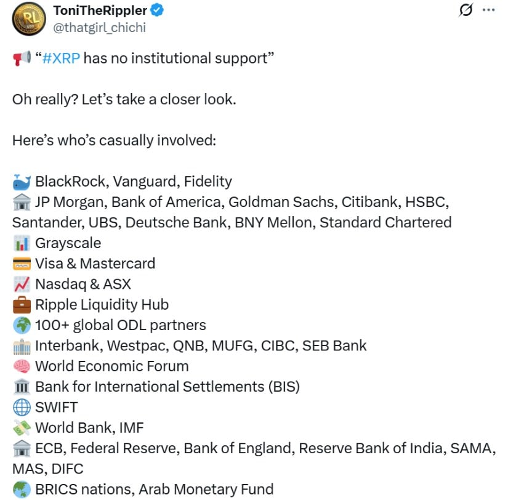Click the briefcase emoji beside Ripple Liquidity Hub
Image resolution: width=508 pixels, height=500 pixels.
coord(22,305)
